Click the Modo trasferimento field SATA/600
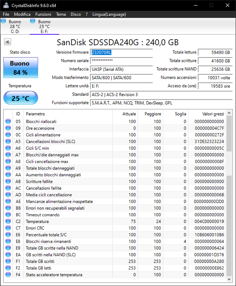The height and width of the screenshot is (286, 236). point(121,78)
